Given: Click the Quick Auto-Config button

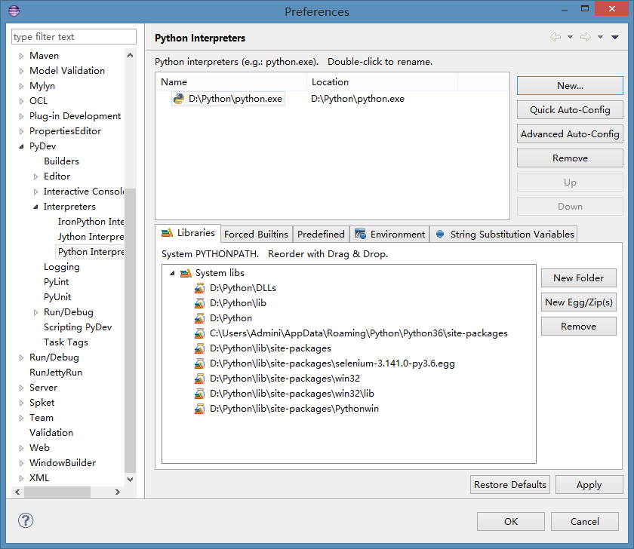Looking at the screenshot, I should point(569,109).
